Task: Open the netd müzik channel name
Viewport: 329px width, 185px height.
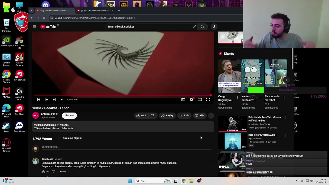Action: tap(48, 114)
